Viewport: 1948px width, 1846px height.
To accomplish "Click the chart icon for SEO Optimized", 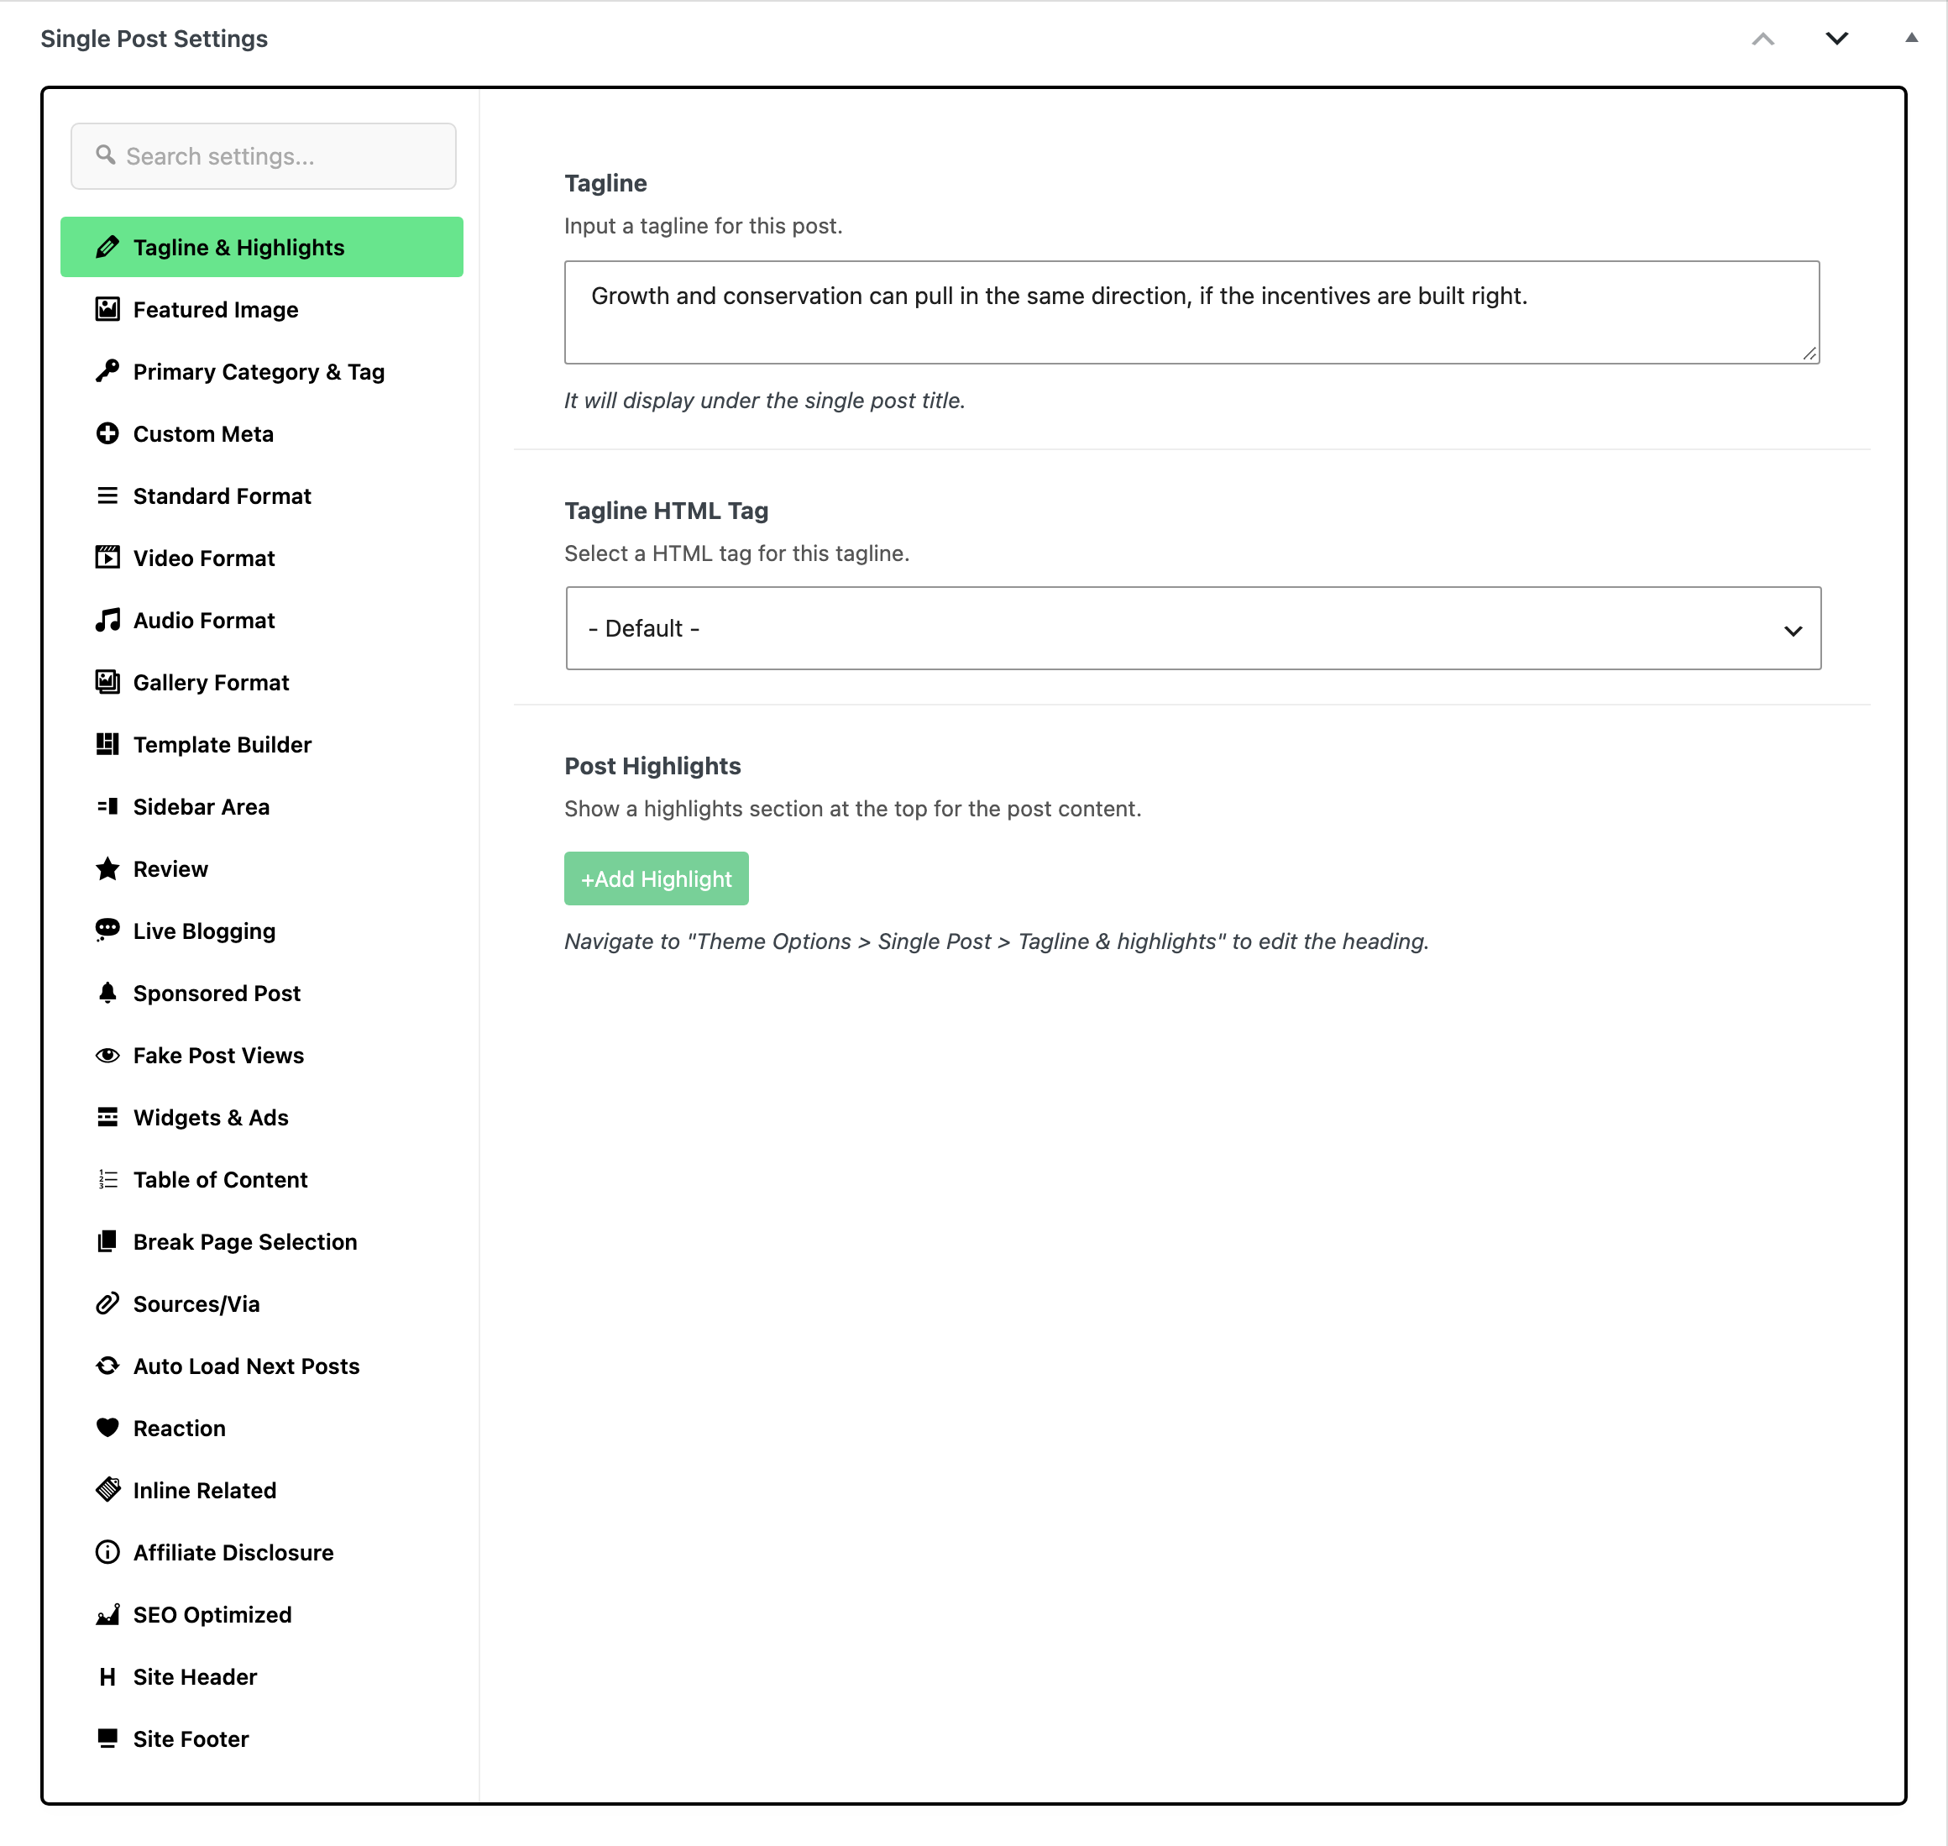I will (107, 1615).
